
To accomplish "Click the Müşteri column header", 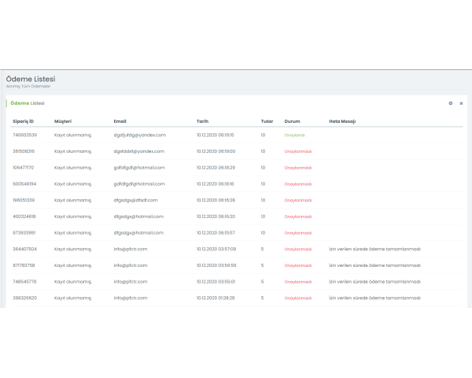I will click(63, 121).
